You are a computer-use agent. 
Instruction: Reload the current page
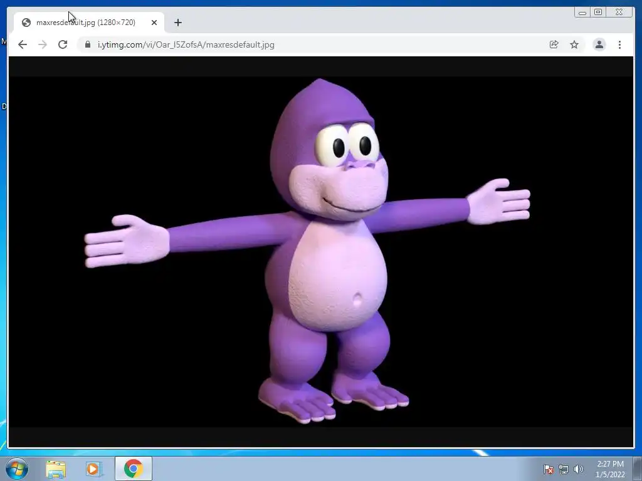(x=63, y=44)
